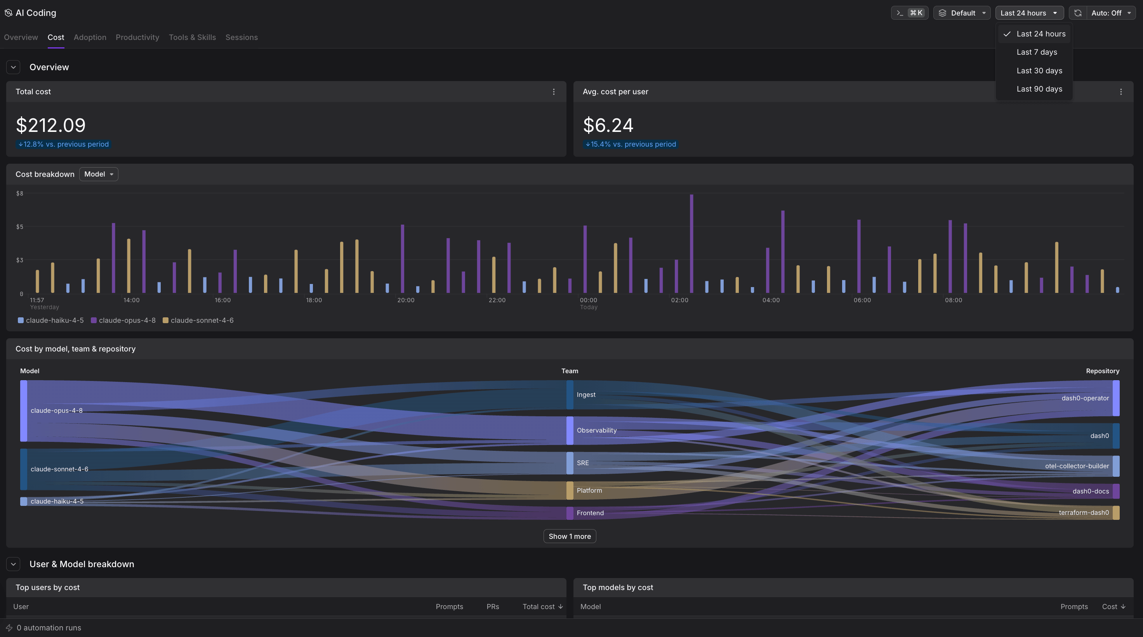Viewport: 1143px width, 637px height.
Task: Switch to the Adoption tab
Action: [90, 37]
